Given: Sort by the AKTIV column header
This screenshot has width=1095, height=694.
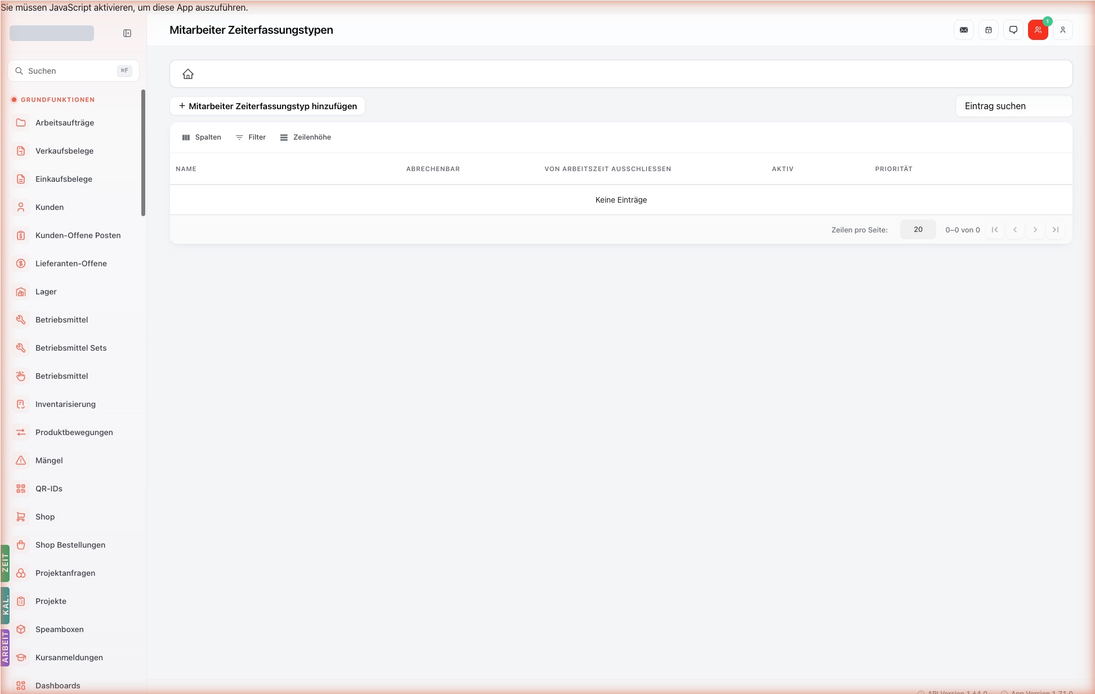Looking at the screenshot, I should tap(783, 169).
